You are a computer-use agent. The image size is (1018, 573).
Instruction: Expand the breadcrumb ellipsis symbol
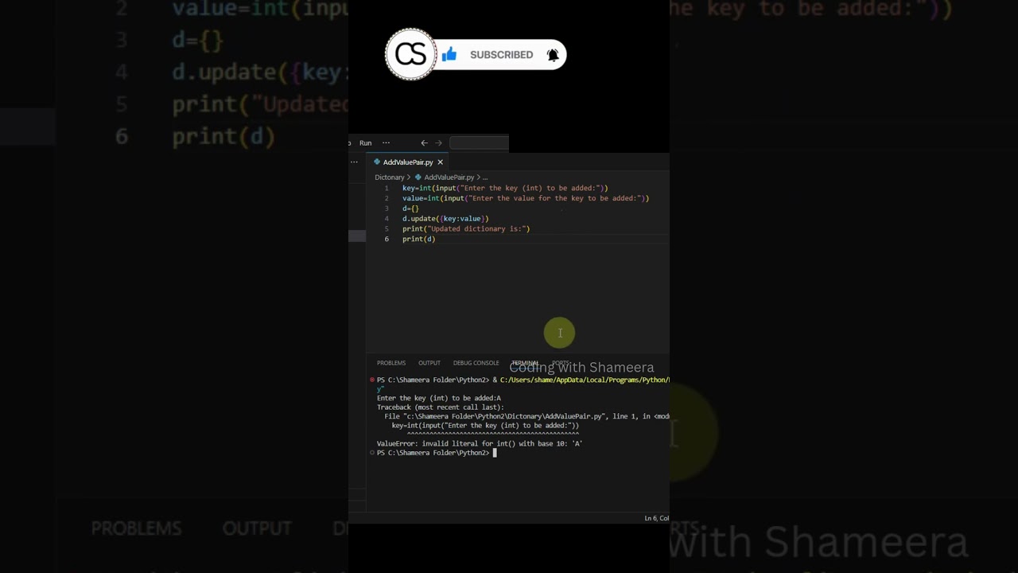(485, 177)
